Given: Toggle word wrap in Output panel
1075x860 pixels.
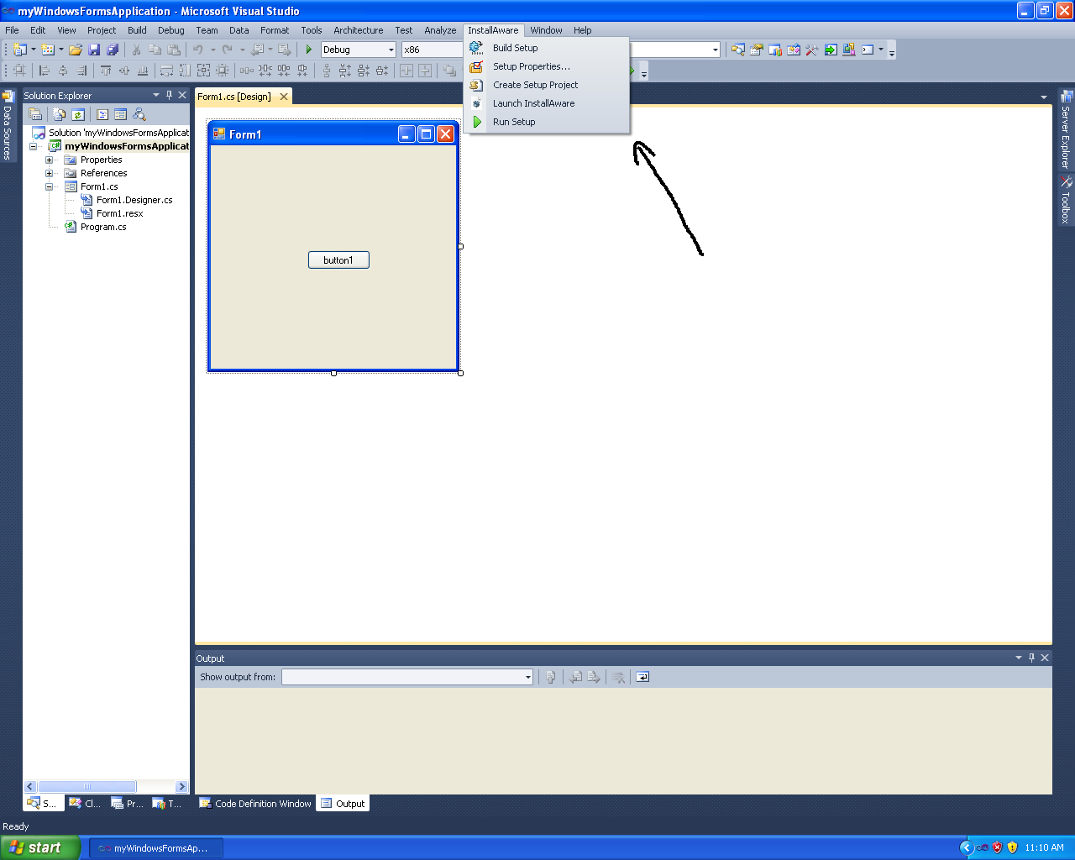Looking at the screenshot, I should (642, 677).
